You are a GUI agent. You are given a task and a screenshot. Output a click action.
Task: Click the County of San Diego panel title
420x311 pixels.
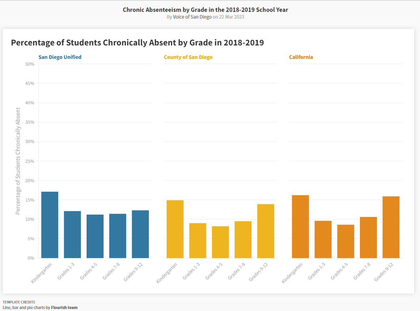point(188,57)
